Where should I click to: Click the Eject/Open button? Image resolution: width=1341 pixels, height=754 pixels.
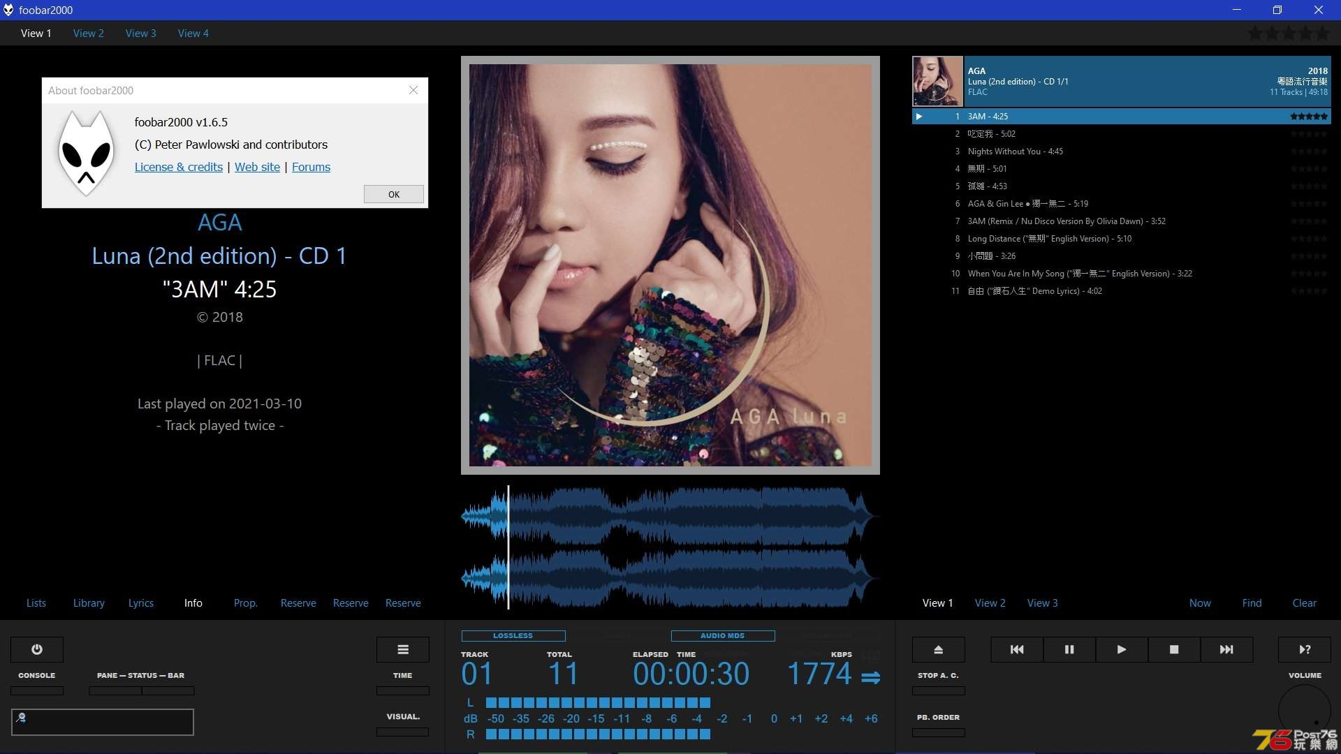click(x=939, y=649)
